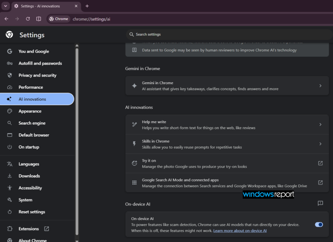Click the Downloads arrow icon
Image resolution: width=333 pixels, height=242 pixels.
[x=10, y=176]
